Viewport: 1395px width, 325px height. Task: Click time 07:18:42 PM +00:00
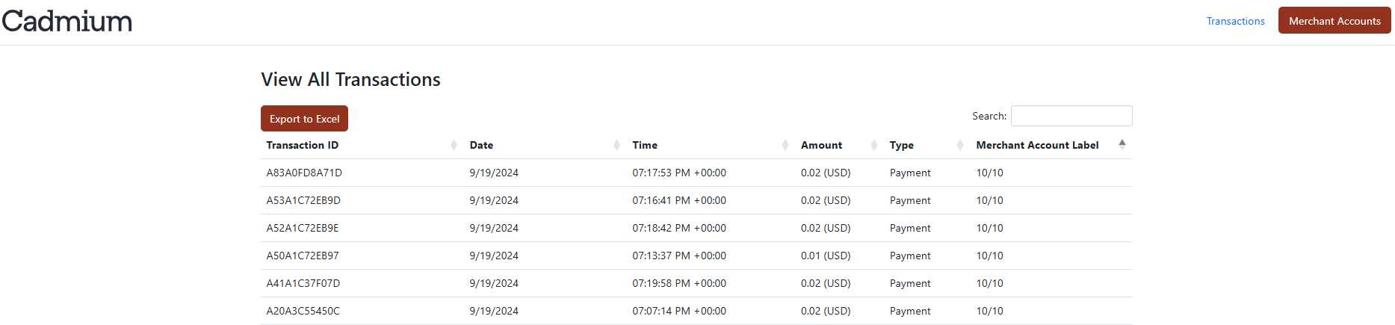pyautogui.click(x=679, y=228)
